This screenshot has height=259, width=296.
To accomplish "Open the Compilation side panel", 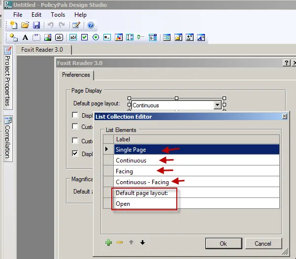I will click(x=8, y=138).
